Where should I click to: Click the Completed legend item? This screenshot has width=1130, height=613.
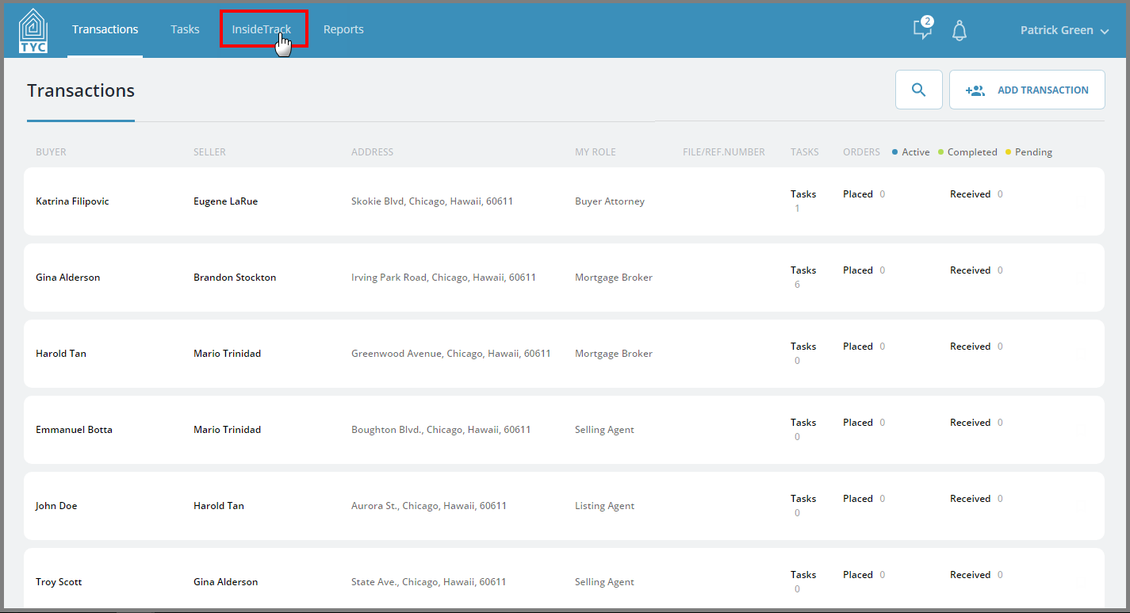[967, 152]
